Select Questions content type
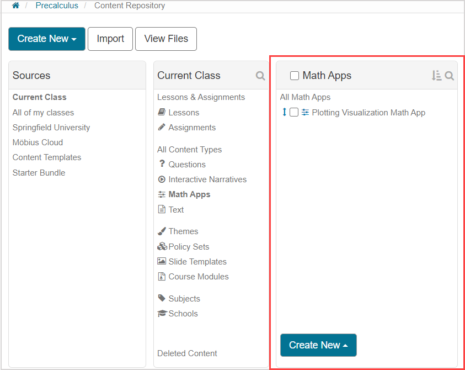Viewport: 465px width, 370px height. point(186,165)
